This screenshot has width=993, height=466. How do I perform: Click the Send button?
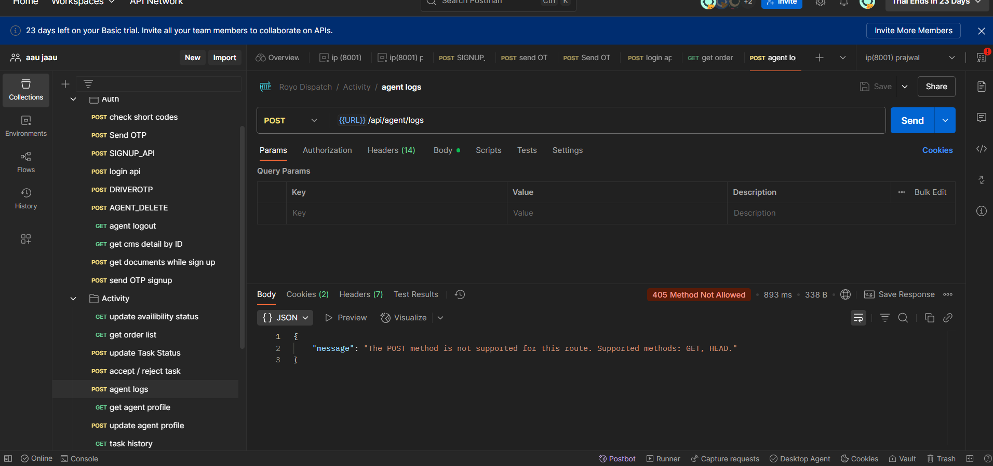coord(912,120)
